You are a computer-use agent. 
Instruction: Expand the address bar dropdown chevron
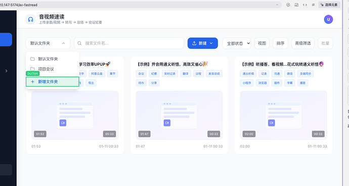pyautogui.click(x=277, y=5)
